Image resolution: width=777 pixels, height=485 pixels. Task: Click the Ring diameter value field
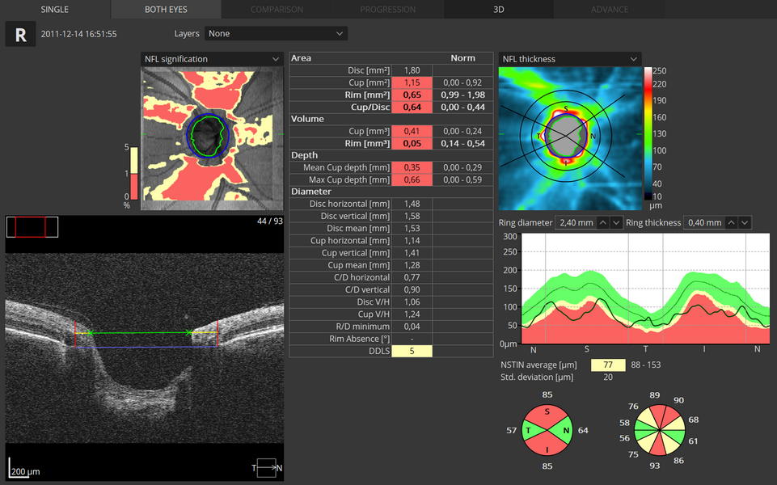point(575,222)
